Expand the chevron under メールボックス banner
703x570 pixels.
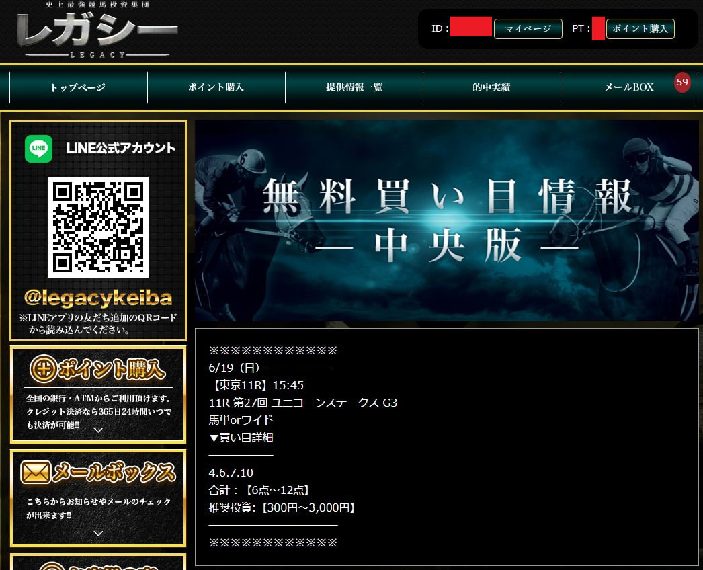(98, 534)
